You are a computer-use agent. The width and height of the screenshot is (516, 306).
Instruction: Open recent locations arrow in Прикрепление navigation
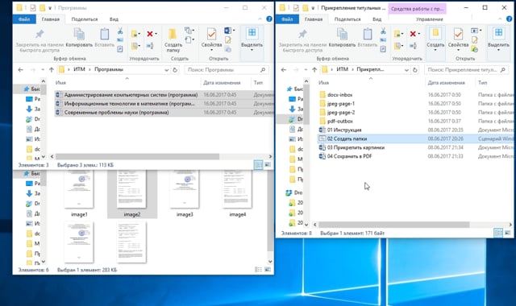(306, 70)
